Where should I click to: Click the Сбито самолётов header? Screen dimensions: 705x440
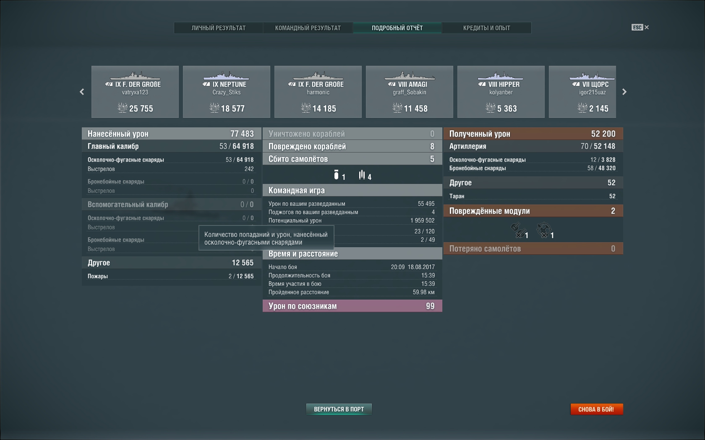pos(352,159)
